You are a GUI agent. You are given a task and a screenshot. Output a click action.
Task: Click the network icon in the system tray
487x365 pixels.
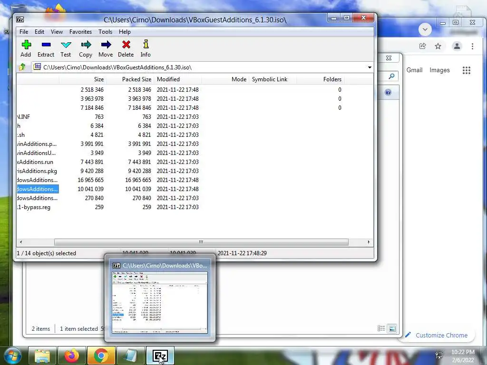pos(439,355)
